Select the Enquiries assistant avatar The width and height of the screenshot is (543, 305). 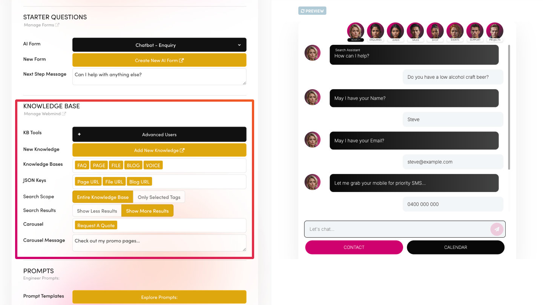(x=376, y=31)
